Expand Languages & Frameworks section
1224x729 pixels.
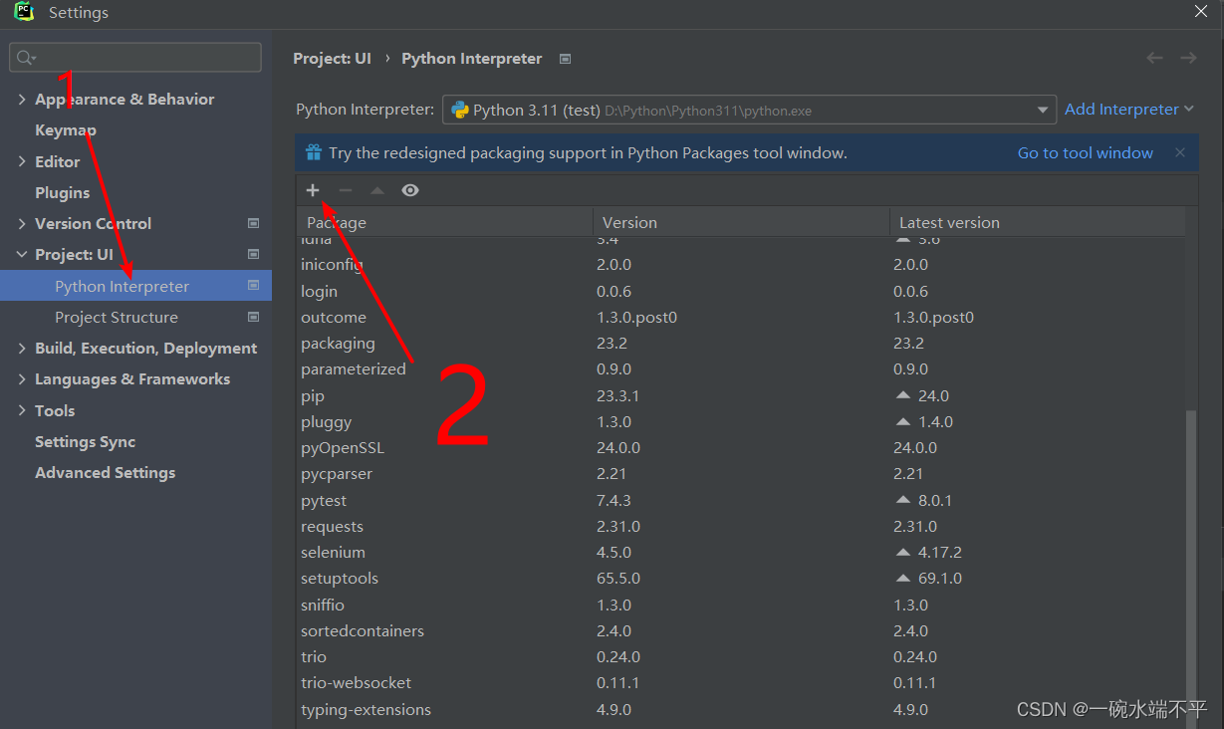22,378
